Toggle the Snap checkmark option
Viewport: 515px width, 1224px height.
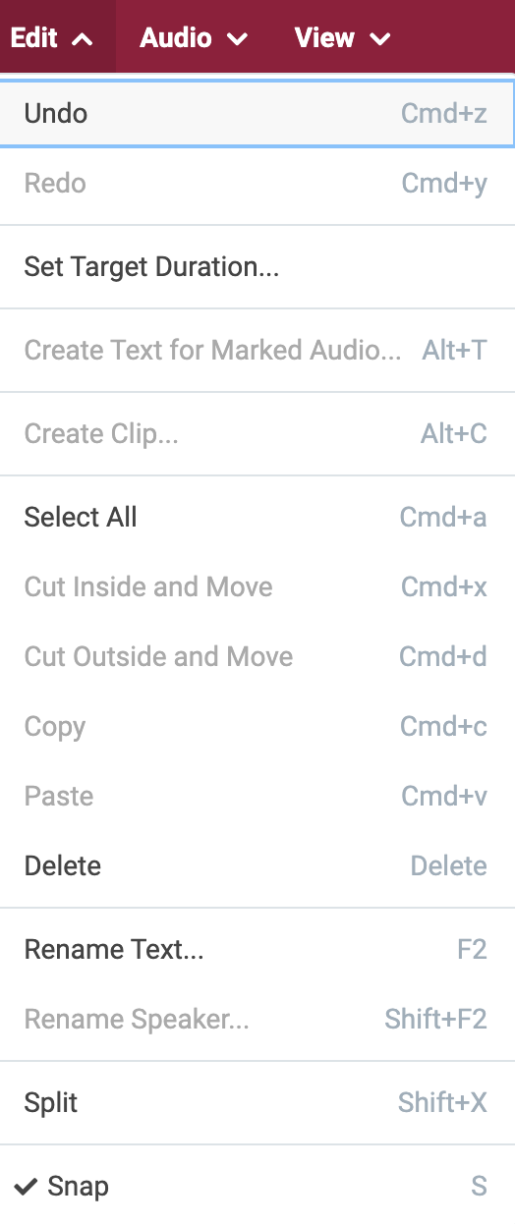(257, 1186)
